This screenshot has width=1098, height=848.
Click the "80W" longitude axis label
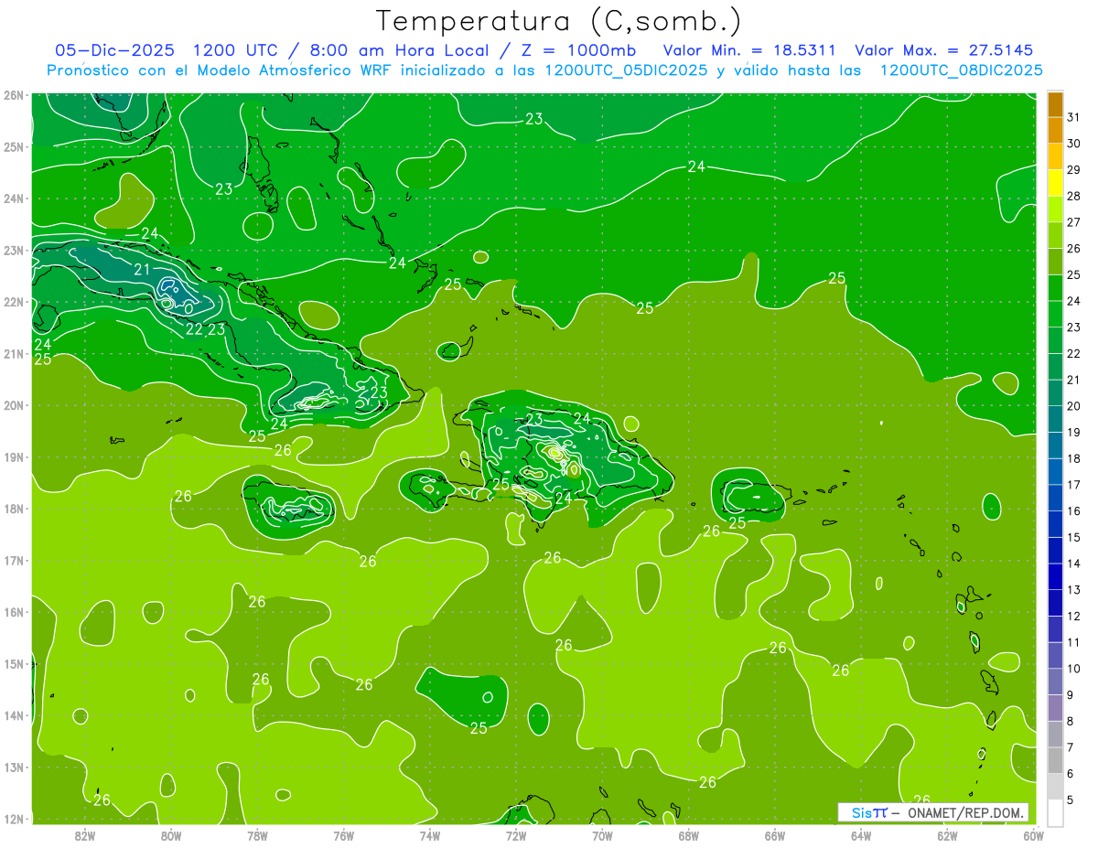[x=170, y=835]
